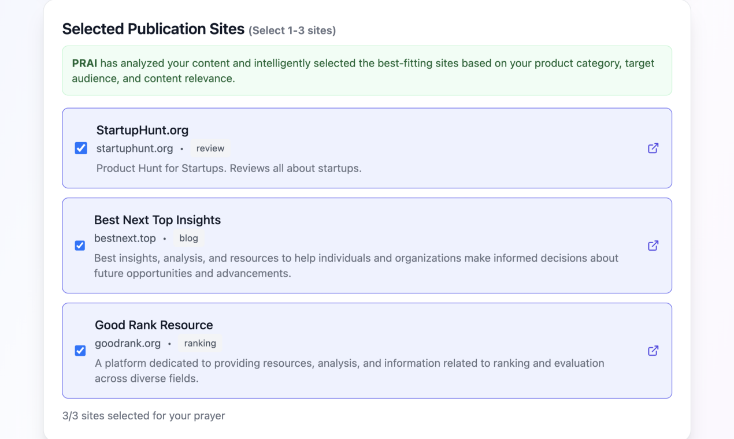
Task: Open Best Next Top Insights external link icon
Action: tap(653, 245)
